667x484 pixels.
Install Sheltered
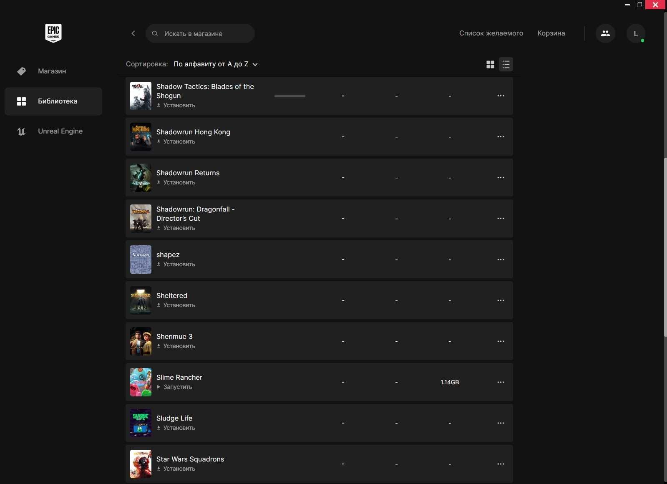tap(176, 305)
